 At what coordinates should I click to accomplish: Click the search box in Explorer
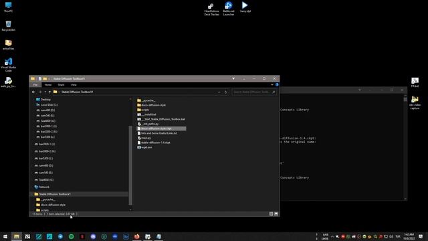click(x=254, y=92)
